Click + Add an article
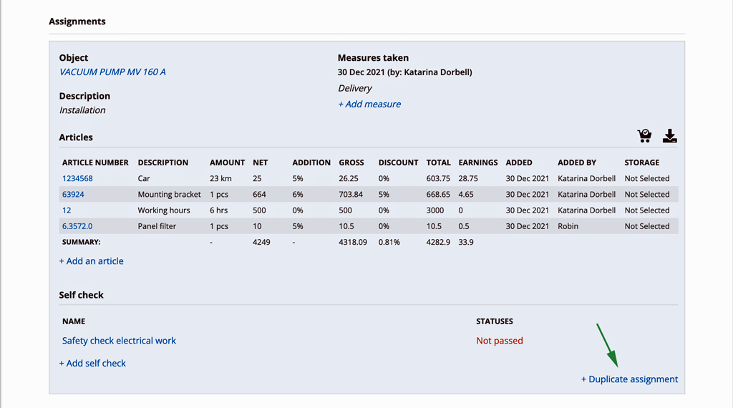The width and height of the screenshot is (733, 408). (91, 261)
